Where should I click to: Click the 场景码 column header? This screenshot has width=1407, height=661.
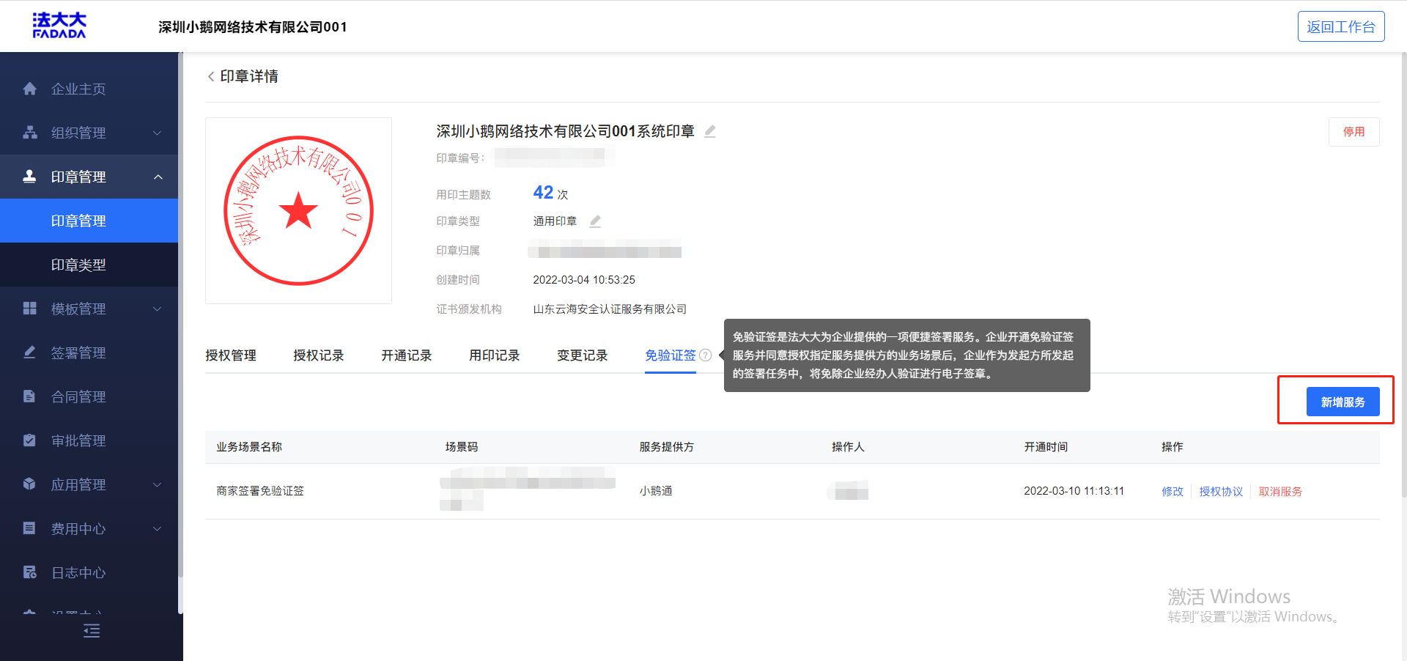[462, 447]
